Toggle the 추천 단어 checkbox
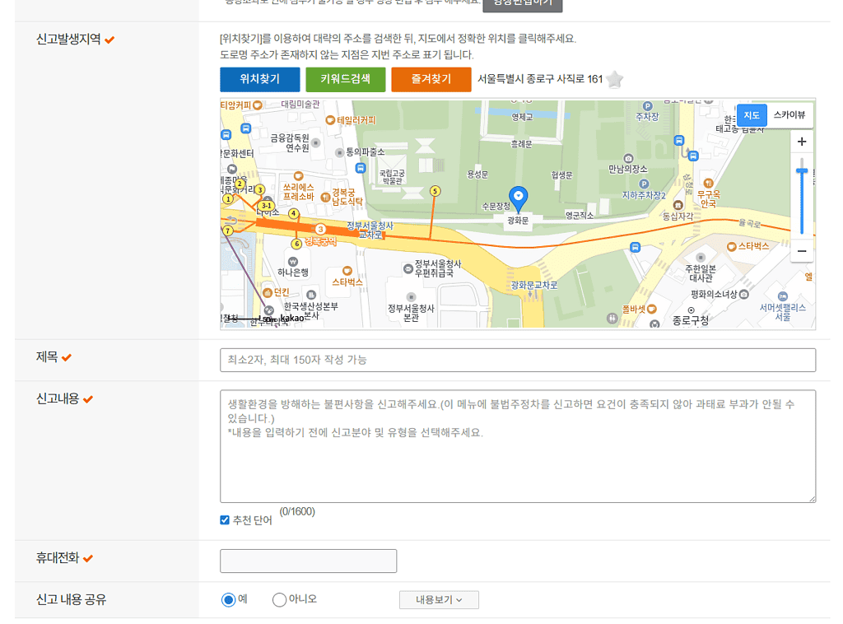 (x=225, y=520)
